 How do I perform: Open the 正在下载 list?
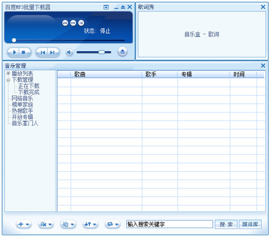pyautogui.click(x=29, y=86)
